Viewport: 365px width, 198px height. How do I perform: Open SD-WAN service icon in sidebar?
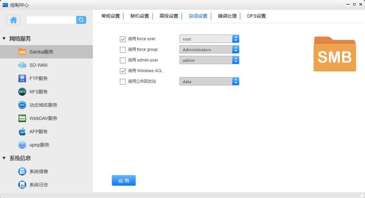coord(22,65)
